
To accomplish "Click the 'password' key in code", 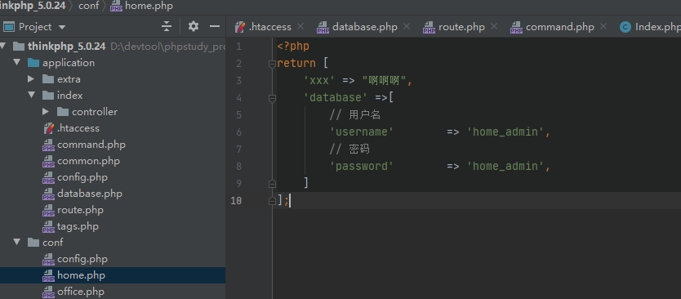I will 362,166.
